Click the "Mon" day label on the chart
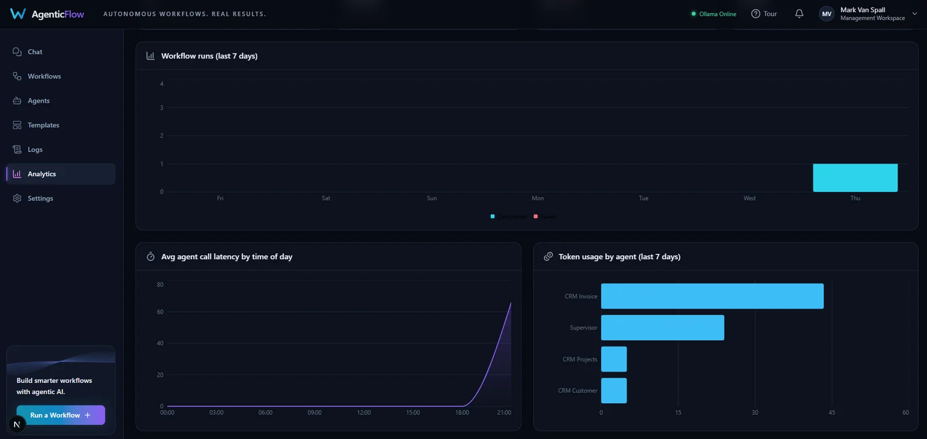The width and height of the screenshot is (927, 439). pyautogui.click(x=538, y=198)
